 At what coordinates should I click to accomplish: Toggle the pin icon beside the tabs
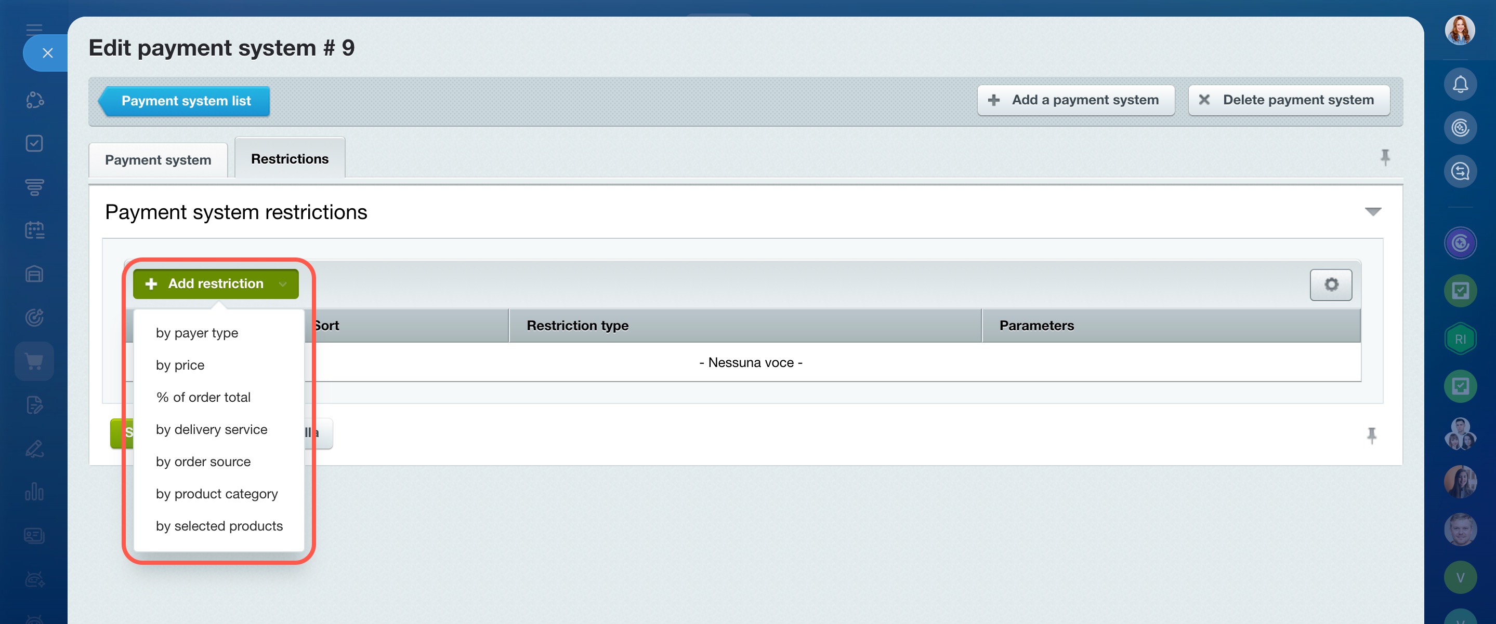tap(1385, 157)
